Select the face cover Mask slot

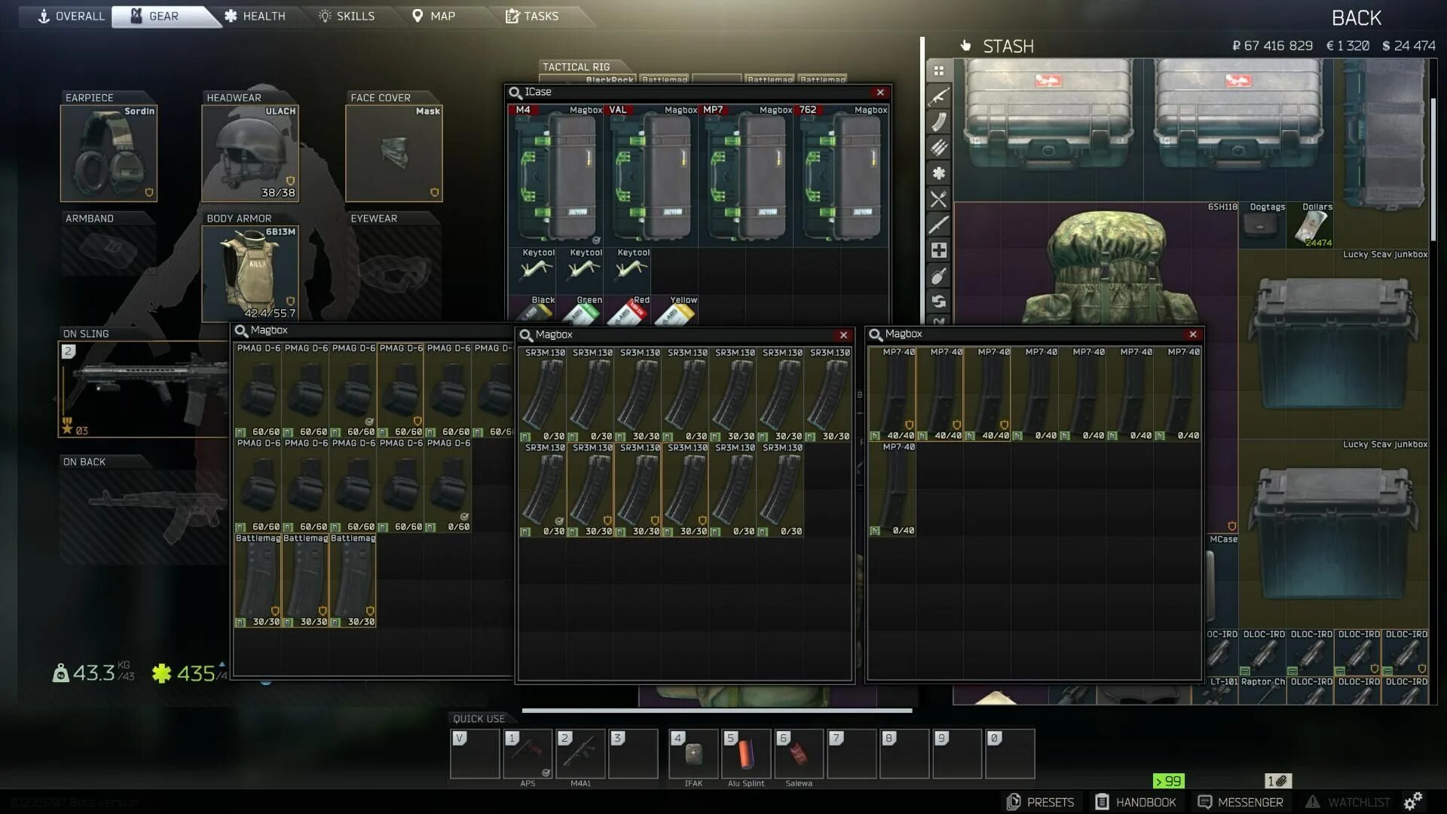(393, 153)
